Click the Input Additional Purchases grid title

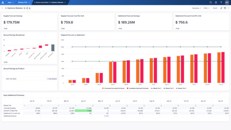pos(14,95)
